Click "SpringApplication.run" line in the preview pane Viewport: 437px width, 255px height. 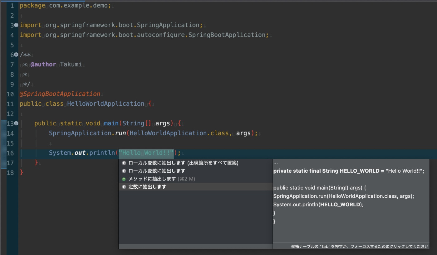(x=344, y=196)
